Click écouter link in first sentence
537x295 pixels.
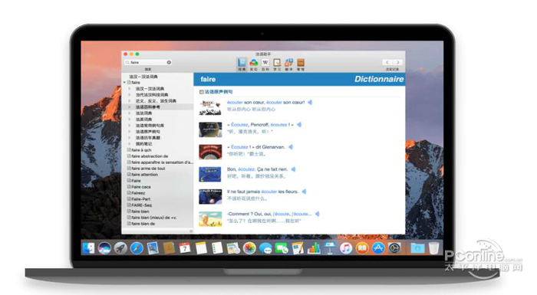tap(235, 103)
